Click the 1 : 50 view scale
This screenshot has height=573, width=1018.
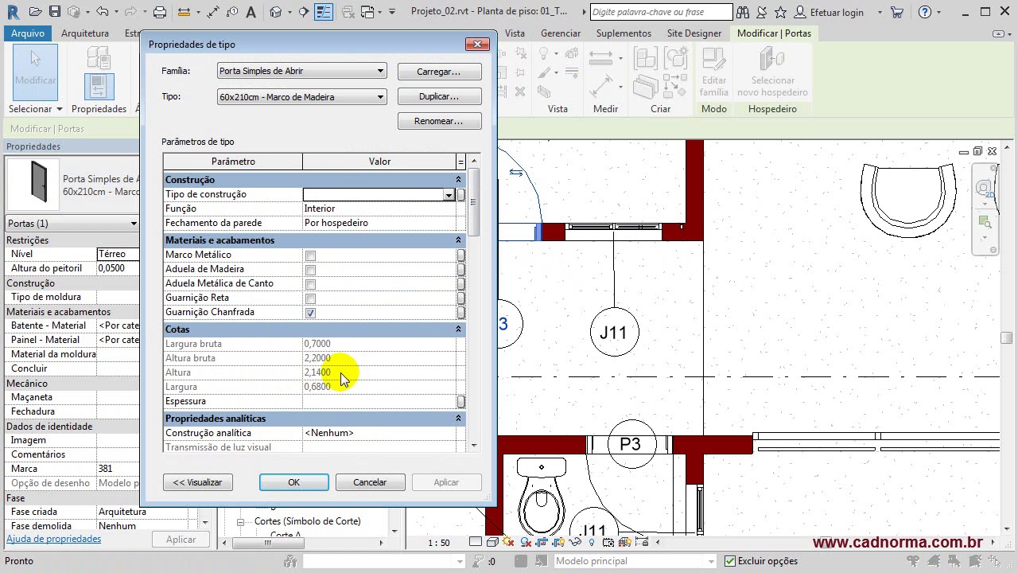(x=439, y=543)
